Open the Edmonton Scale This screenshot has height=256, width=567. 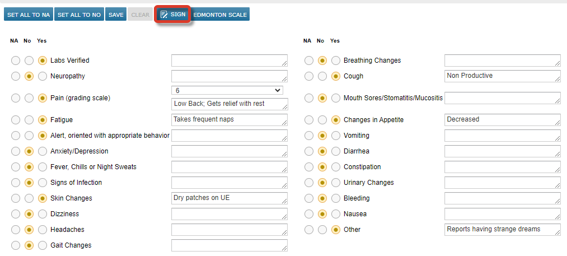click(220, 15)
